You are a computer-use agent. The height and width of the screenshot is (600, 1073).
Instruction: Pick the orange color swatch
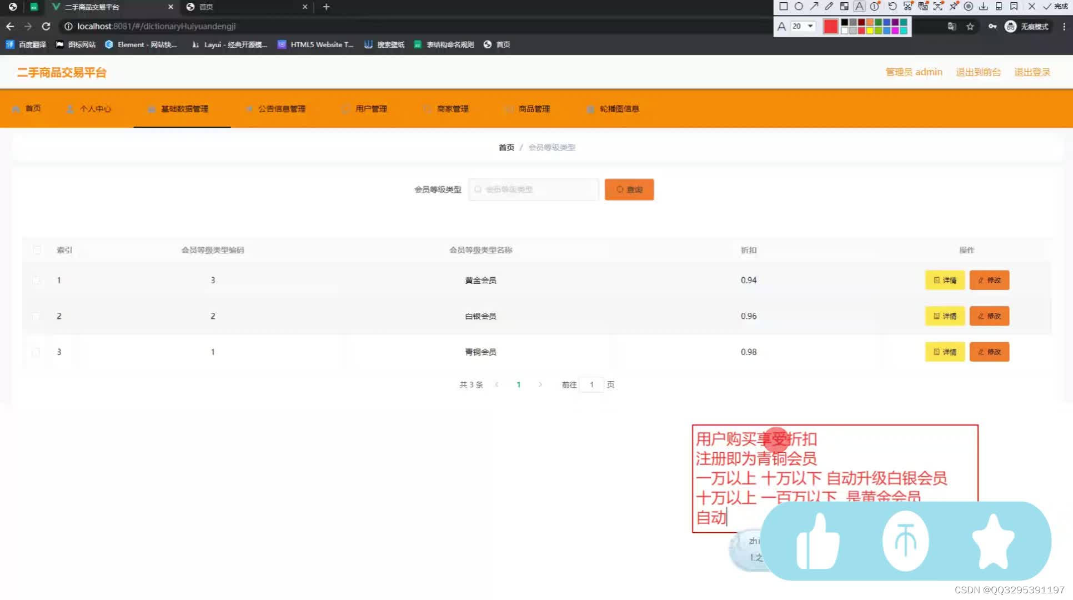click(870, 22)
